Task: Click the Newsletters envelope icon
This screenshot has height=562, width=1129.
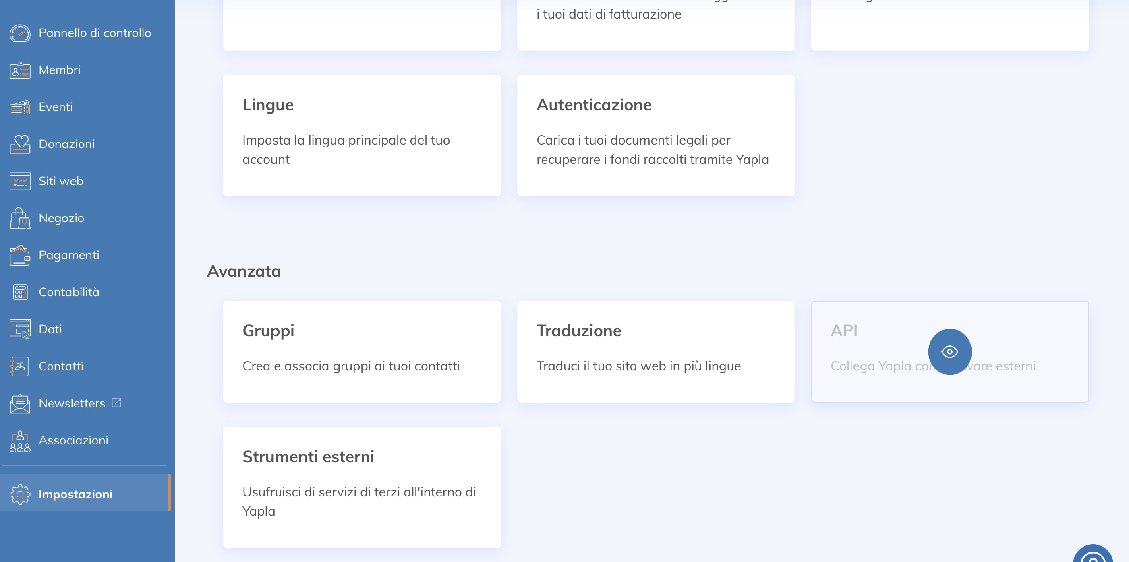Action: click(x=20, y=403)
